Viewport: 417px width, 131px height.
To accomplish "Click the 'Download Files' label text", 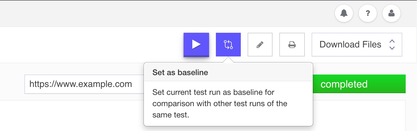I will [350, 45].
